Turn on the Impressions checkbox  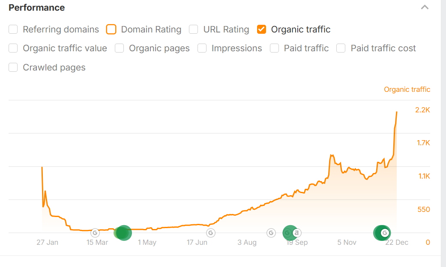202,48
